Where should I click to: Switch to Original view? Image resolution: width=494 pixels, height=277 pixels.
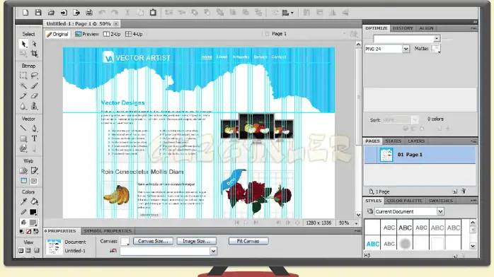click(57, 34)
